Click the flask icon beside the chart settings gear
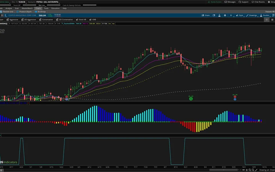The width and height of the screenshot is (275, 172). point(219,15)
